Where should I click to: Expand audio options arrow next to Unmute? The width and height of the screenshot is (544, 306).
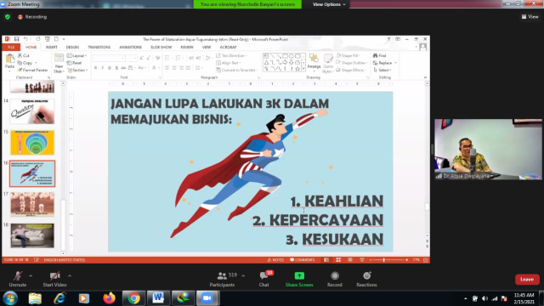coord(31,275)
